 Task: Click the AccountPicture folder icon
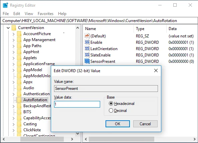coord(19,34)
